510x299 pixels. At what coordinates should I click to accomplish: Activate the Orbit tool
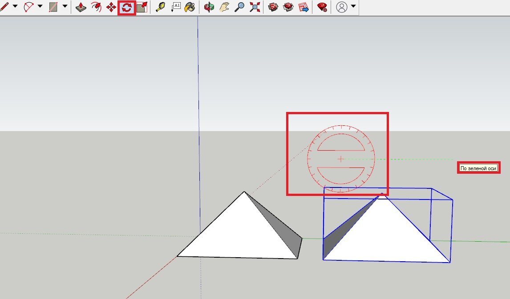pos(209,7)
